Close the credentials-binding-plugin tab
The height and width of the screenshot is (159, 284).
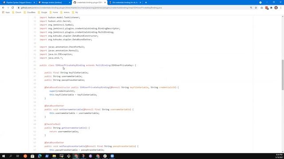[105, 3]
